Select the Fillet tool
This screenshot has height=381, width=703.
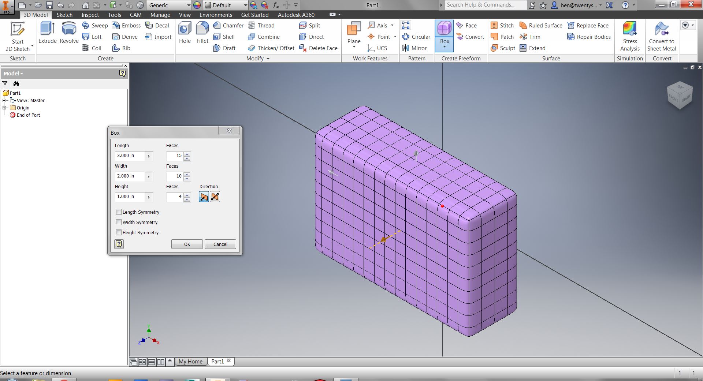tap(202, 33)
